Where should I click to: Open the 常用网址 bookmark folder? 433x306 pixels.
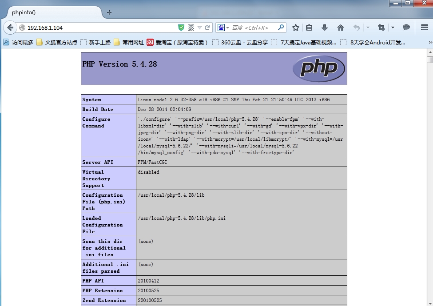click(x=129, y=42)
